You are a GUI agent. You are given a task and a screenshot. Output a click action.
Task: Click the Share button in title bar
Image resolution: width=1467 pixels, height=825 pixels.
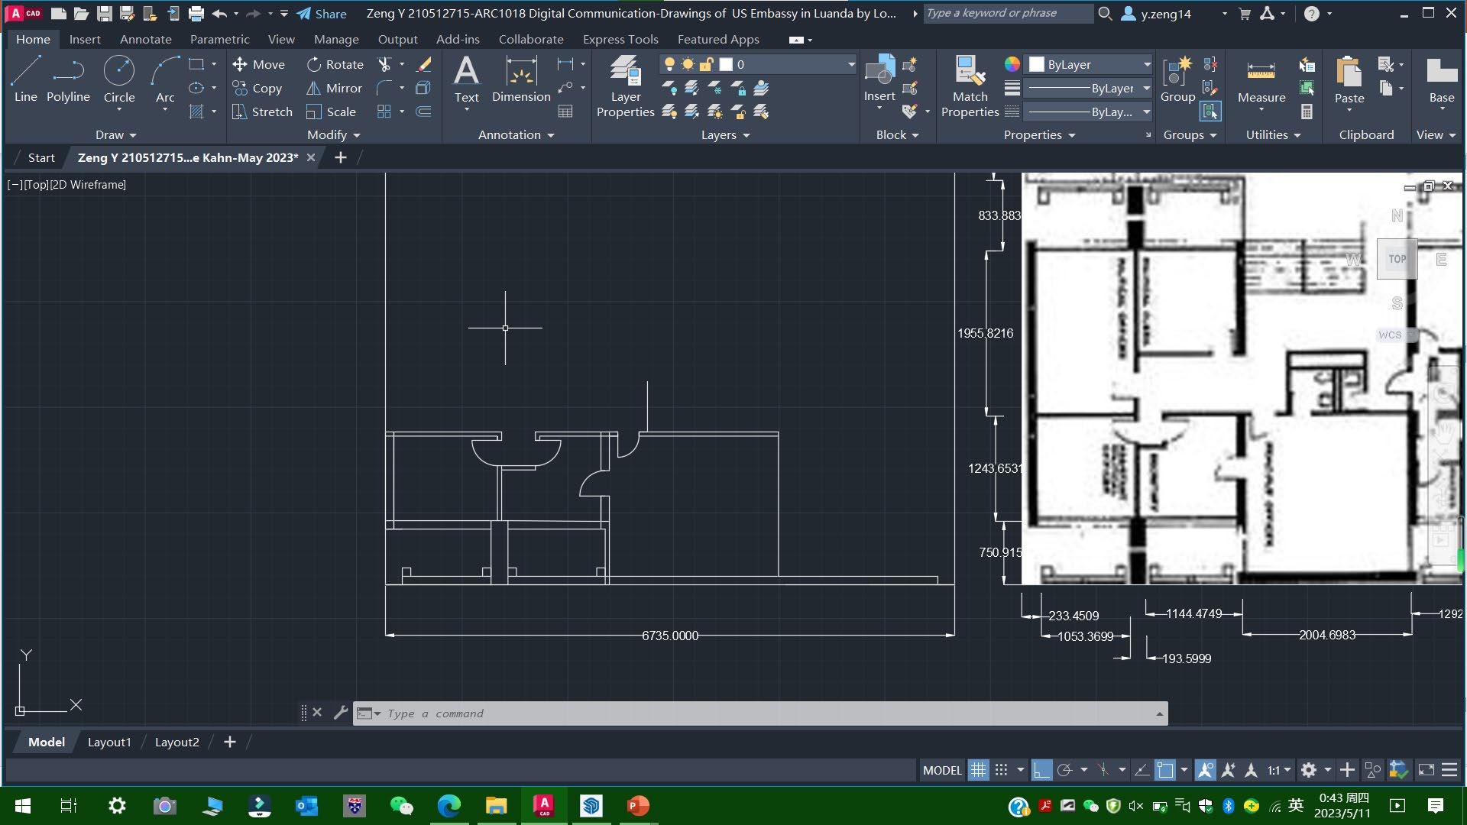coord(322,14)
